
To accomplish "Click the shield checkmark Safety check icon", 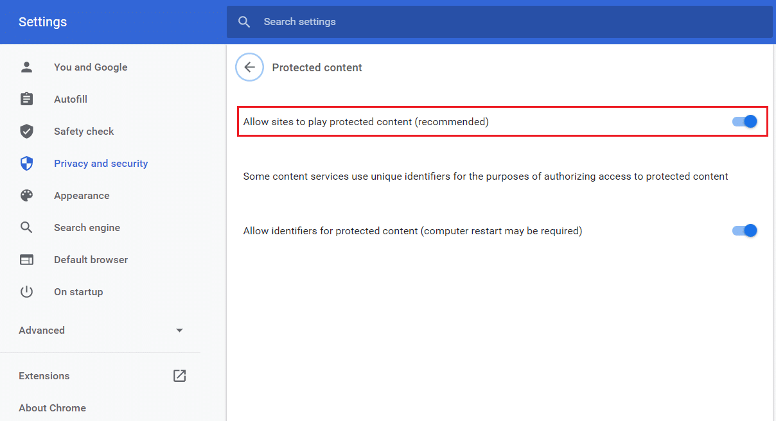I will coord(26,131).
